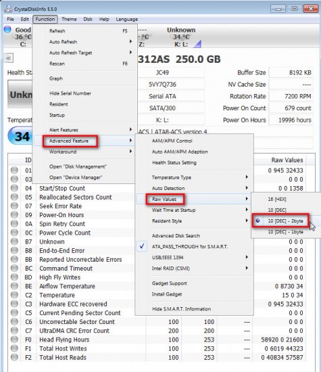Image resolution: width=321 pixels, height=372 pixels.
Task: Select 16 [HEX] raw value format
Action: (x=285, y=199)
